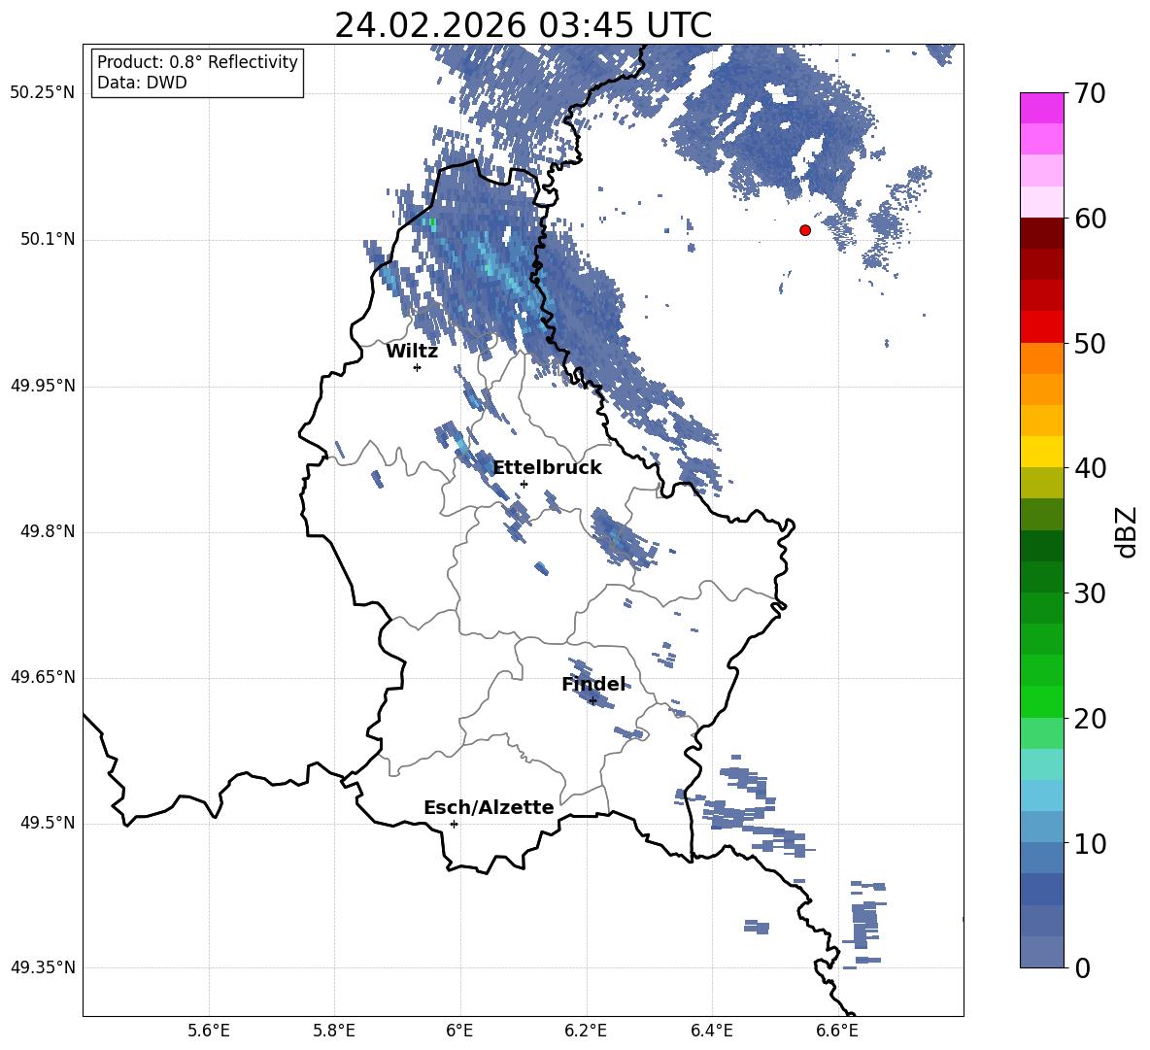Viewport: 1150px width, 1050px height.
Task: Click the red radar site marker dot
Action: coord(805,230)
